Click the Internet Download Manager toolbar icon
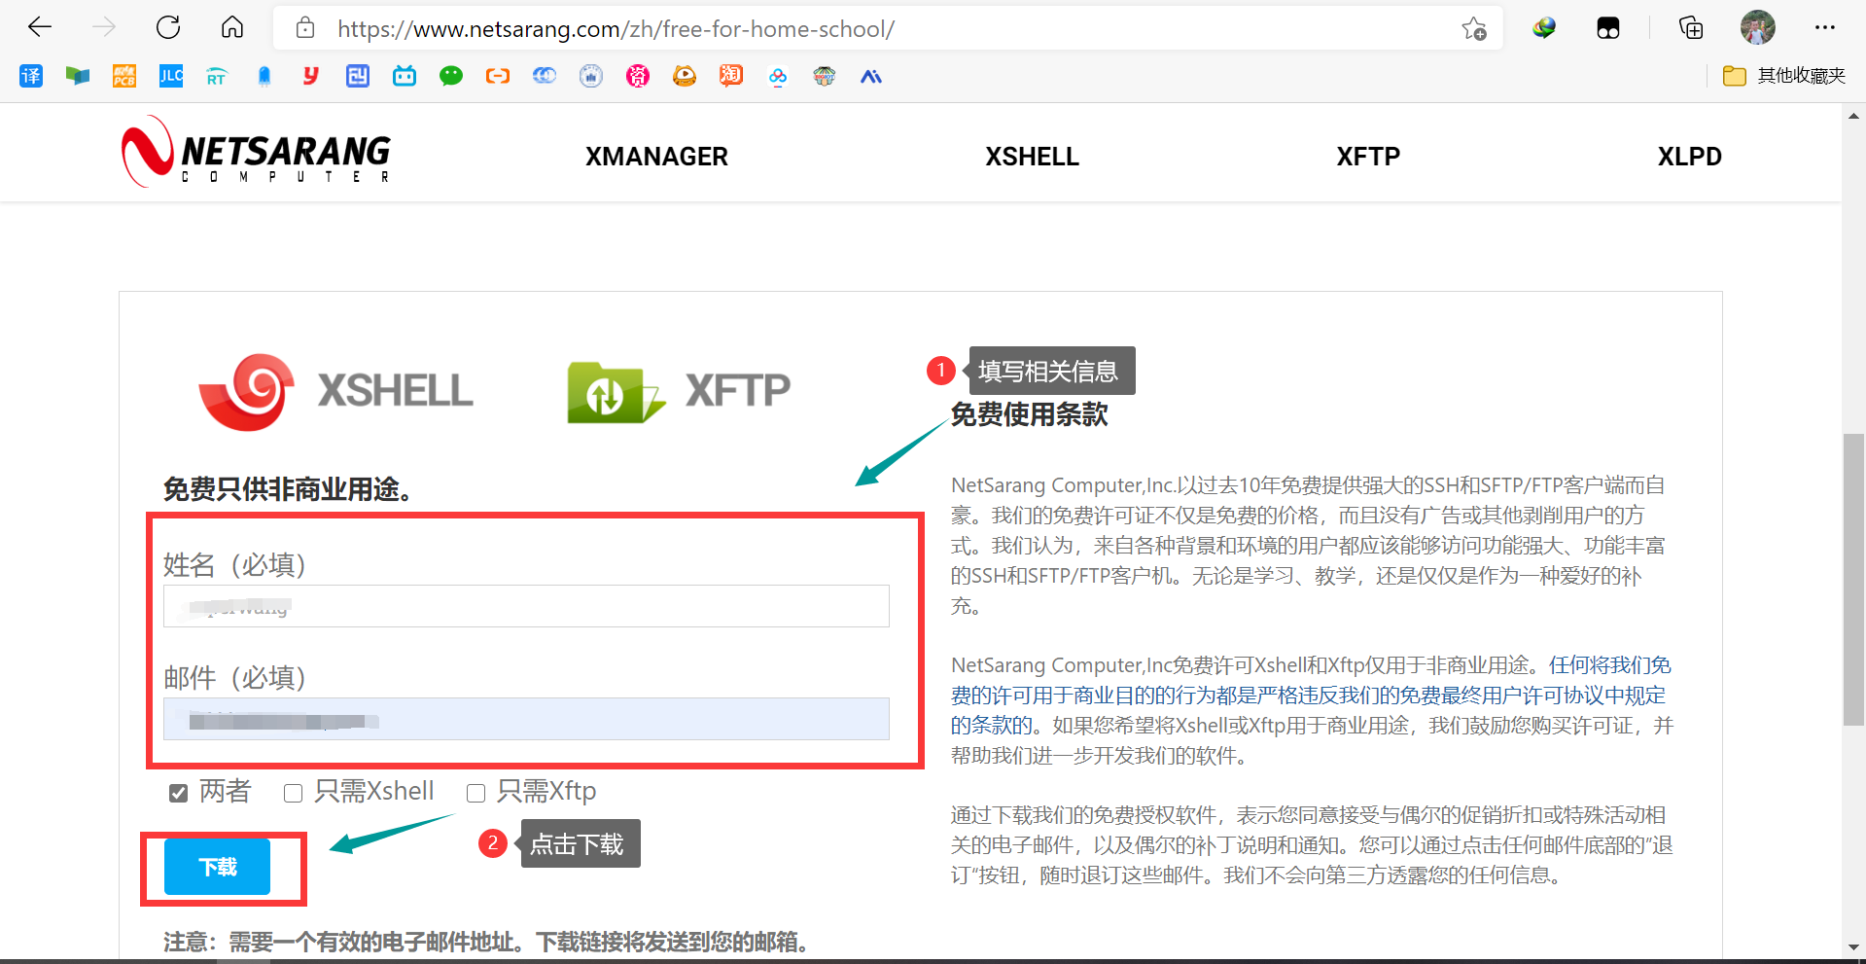1866x964 pixels. point(1543,28)
